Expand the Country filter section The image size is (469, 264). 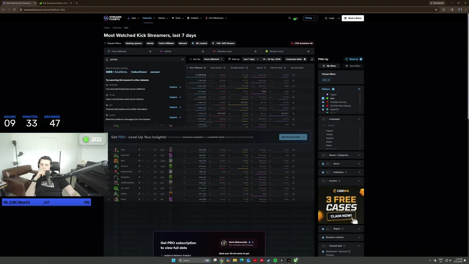359,181
